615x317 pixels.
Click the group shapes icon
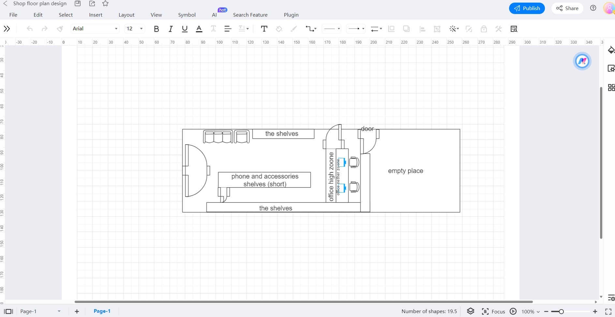437,29
